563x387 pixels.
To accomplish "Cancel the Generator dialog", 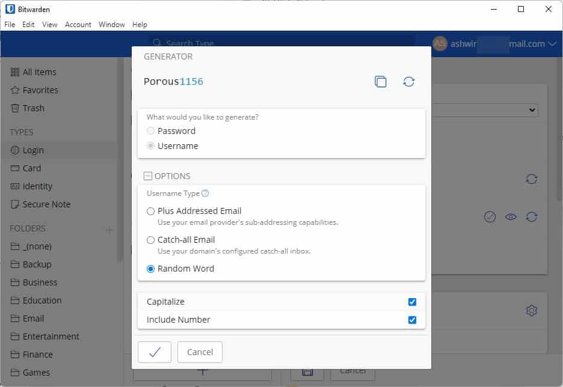I will pyautogui.click(x=200, y=352).
